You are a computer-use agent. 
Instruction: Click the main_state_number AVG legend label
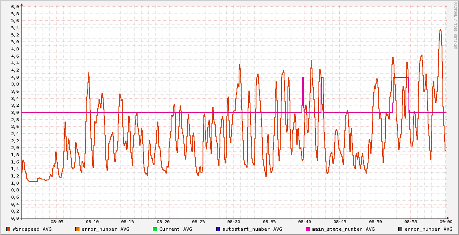tap(343, 229)
